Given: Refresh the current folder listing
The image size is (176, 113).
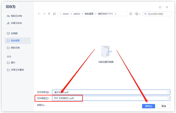Looking at the screenshot, I should pos(54,14).
